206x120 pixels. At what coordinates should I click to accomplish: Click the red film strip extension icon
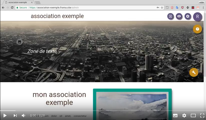click(193, 7)
